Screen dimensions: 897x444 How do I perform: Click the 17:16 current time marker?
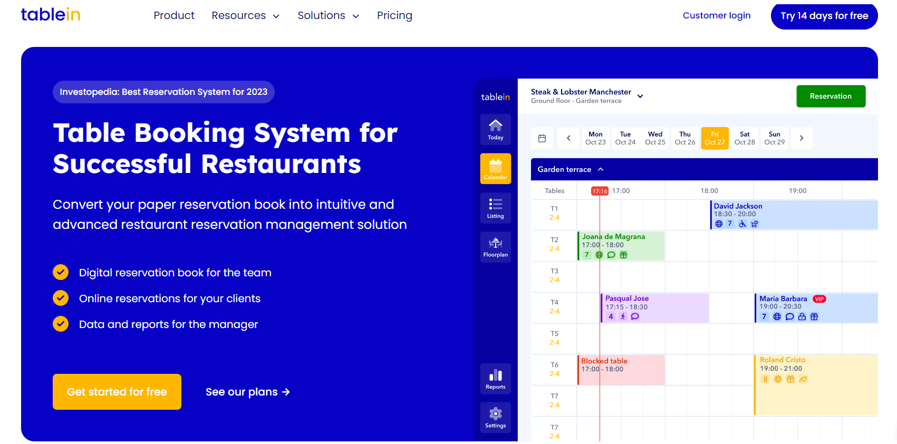click(x=600, y=191)
